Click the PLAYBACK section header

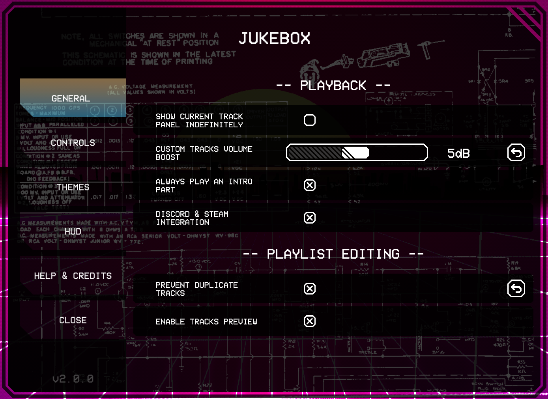pos(333,85)
